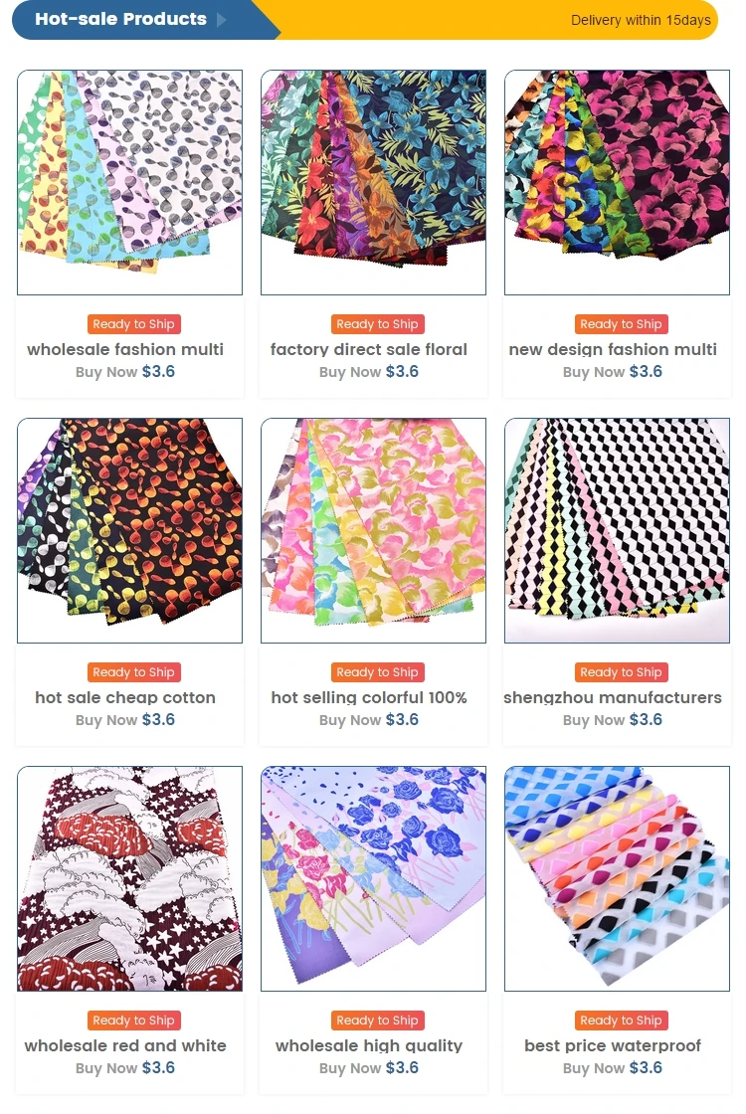Open 'wholesale fashion multi' product link
This screenshot has height=1114, width=746.
pos(125,349)
